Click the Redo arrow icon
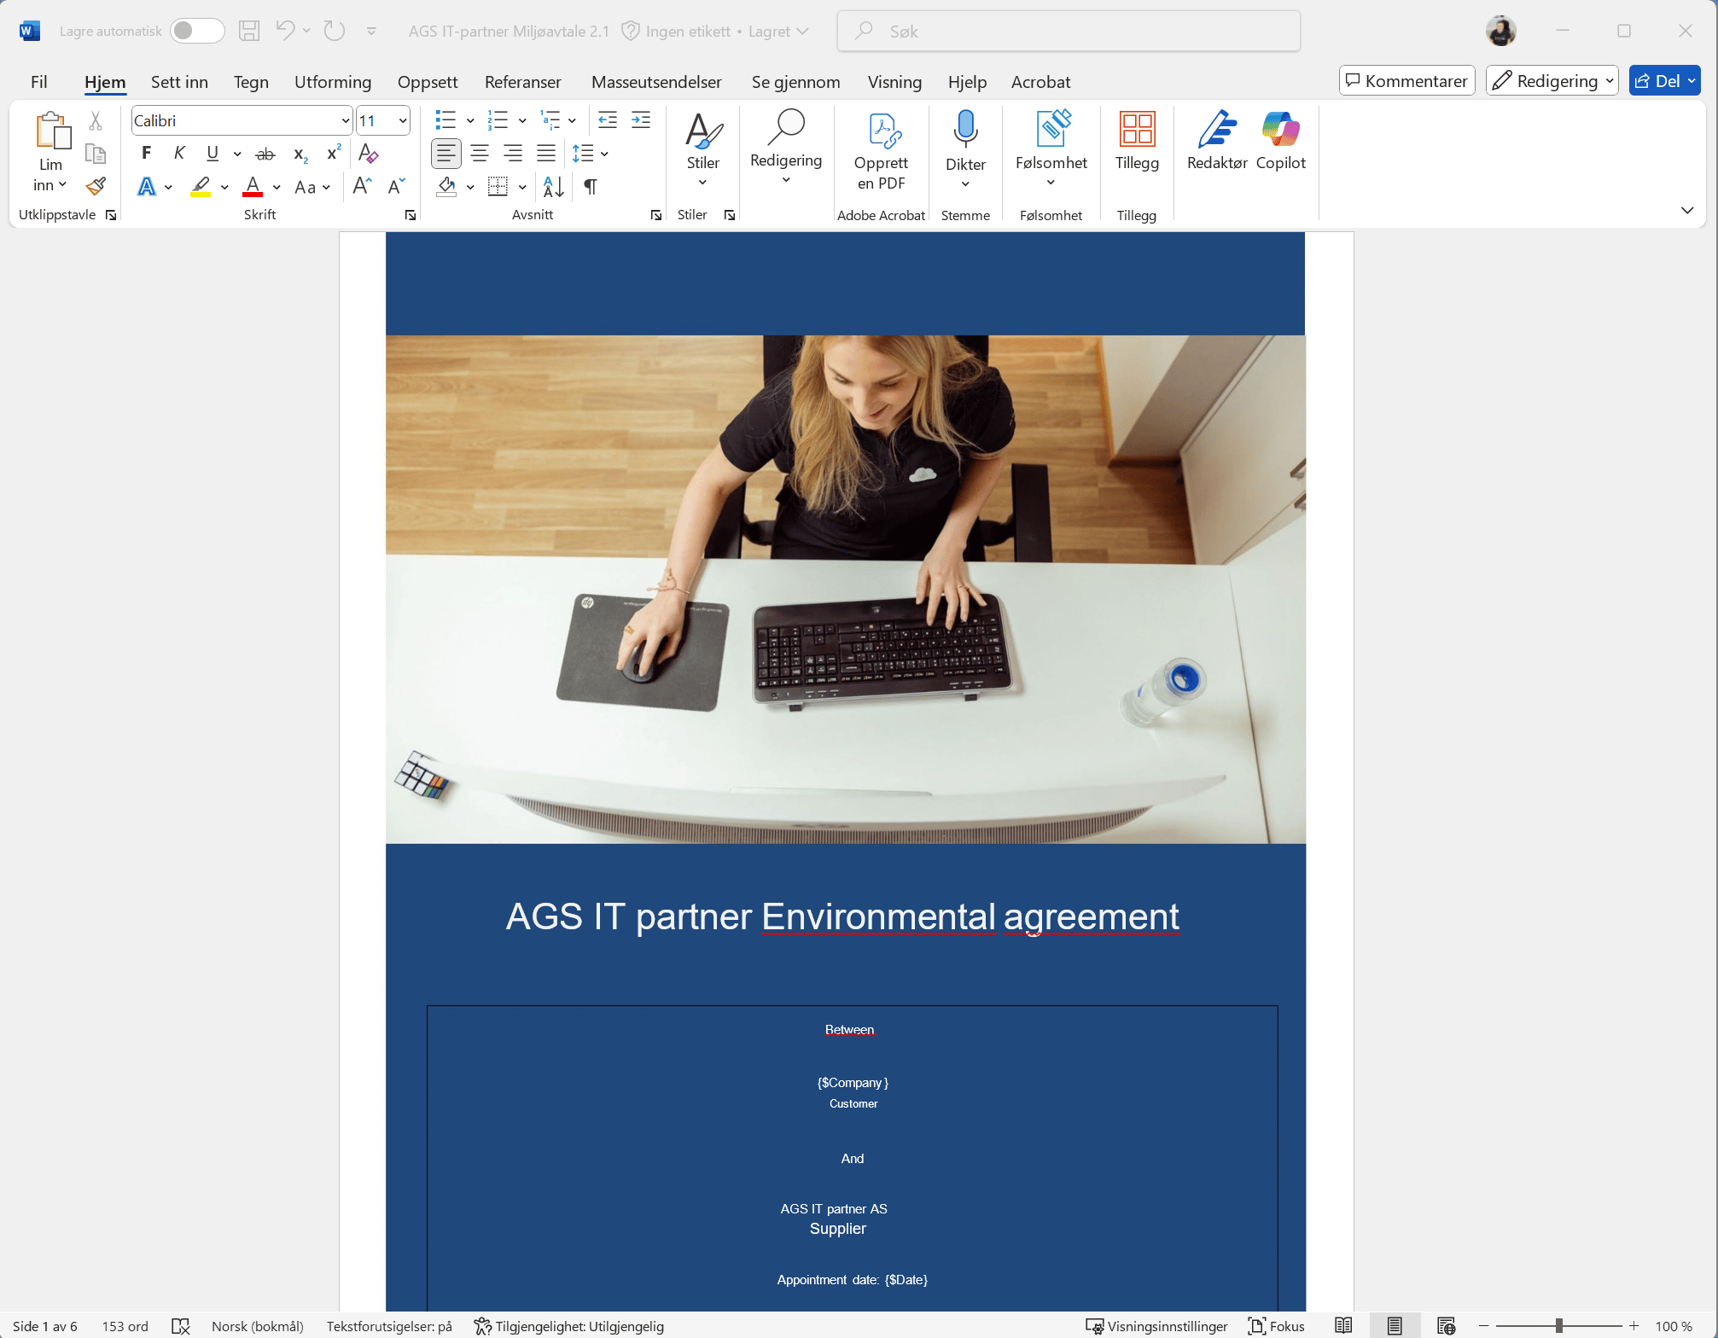Screen dimensions: 1718x1338 [x=334, y=31]
